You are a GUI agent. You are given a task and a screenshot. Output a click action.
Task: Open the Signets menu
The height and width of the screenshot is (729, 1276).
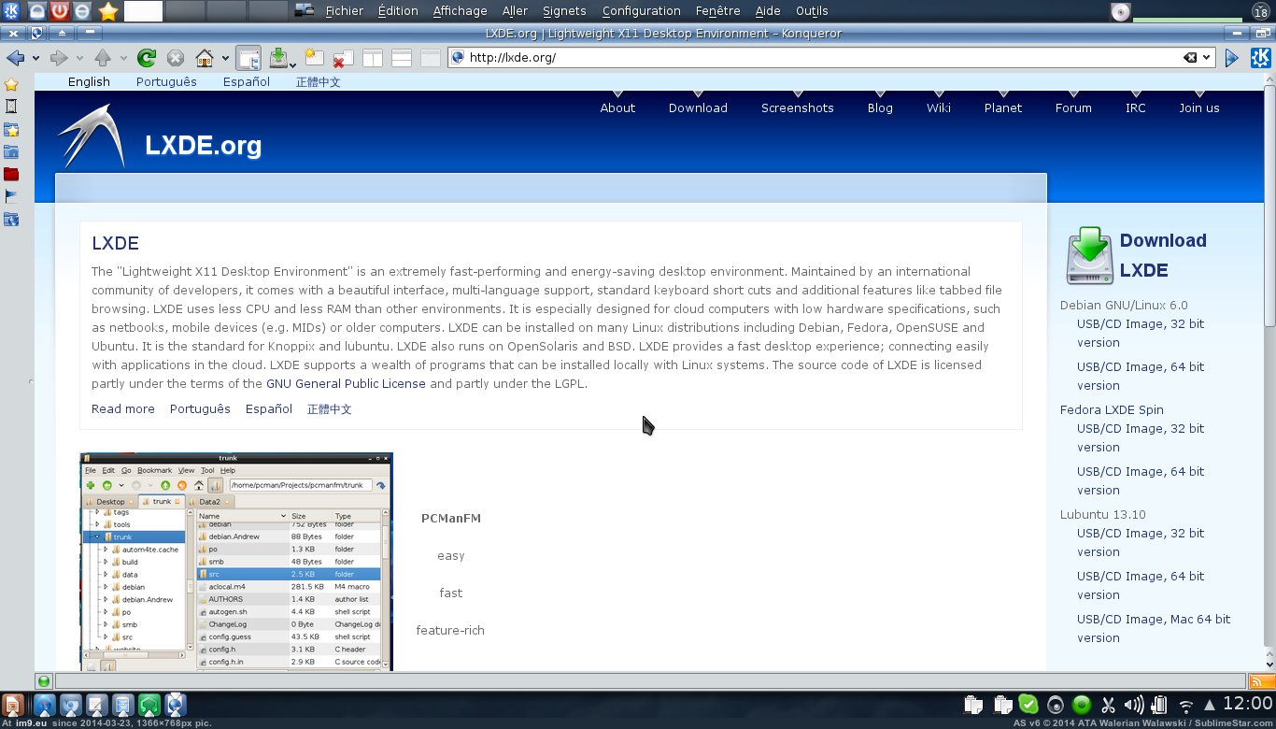click(x=564, y=11)
